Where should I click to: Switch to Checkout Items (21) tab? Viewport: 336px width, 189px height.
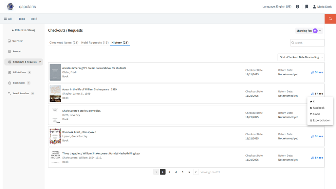click(64, 43)
